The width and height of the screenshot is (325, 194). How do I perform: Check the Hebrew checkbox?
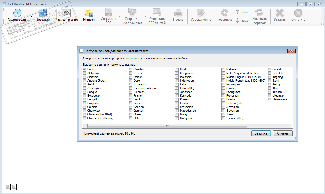click(x=131, y=118)
